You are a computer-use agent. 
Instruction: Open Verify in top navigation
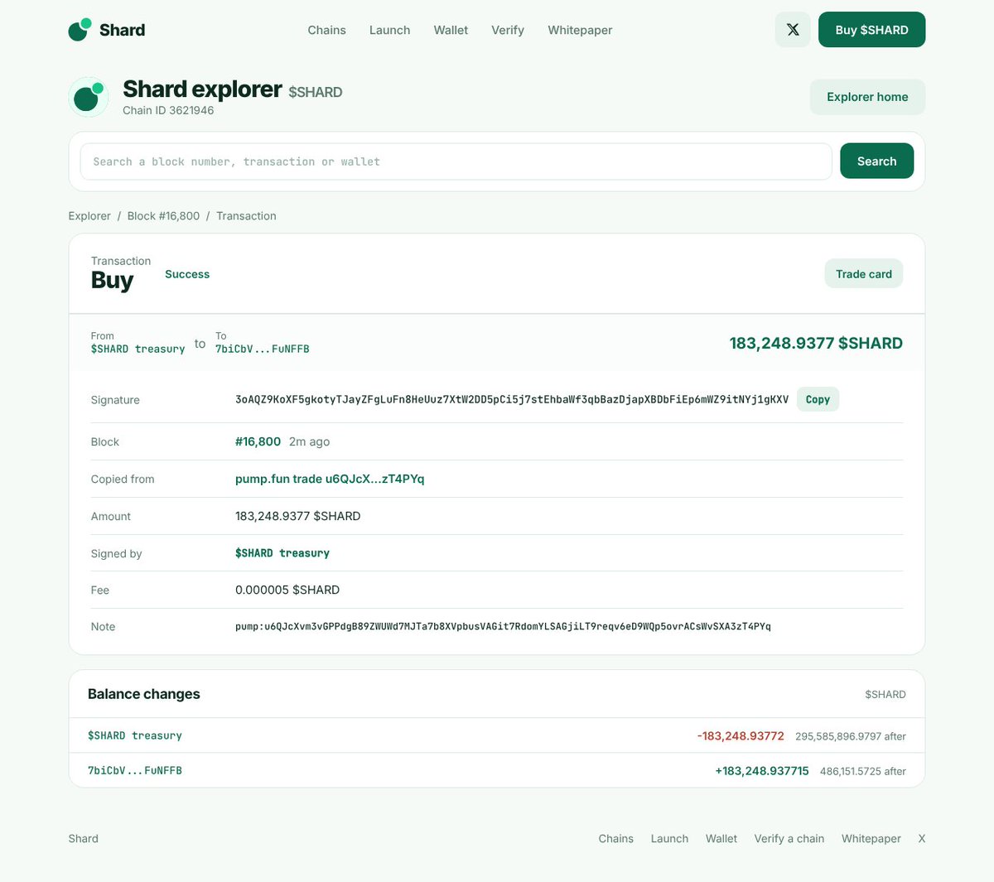tap(508, 30)
